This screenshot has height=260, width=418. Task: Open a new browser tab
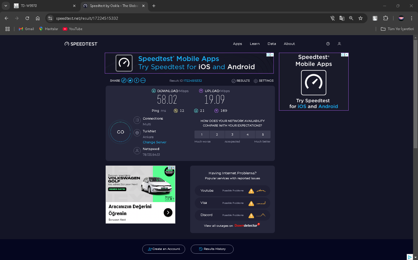[x=154, y=6]
